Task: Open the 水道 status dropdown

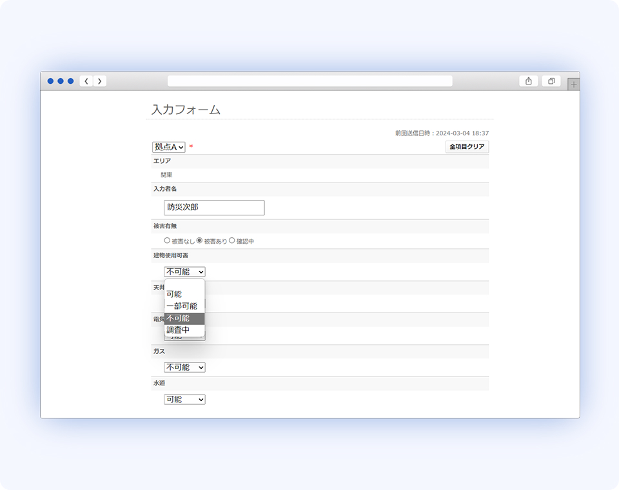Action: [184, 399]
